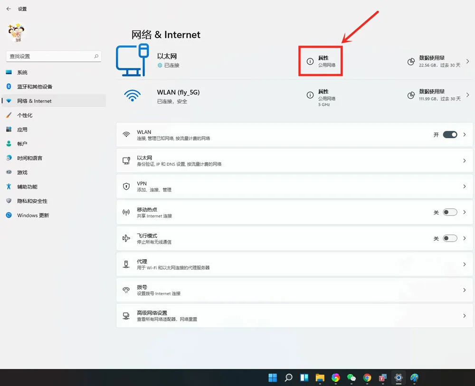
Task: Click the large Ethernet computer icon
Action: click(x=133, y=60)
